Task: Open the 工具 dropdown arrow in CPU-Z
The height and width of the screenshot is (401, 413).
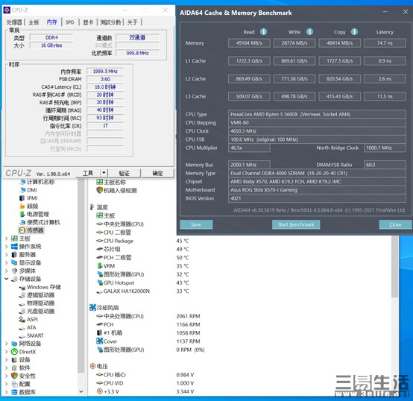Action: pyautogui.click(x=104, y=173)
